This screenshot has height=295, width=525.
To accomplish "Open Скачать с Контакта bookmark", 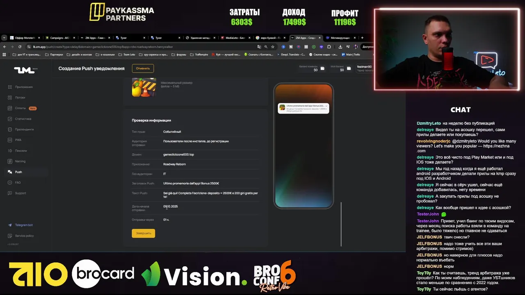I will (258, 54).
